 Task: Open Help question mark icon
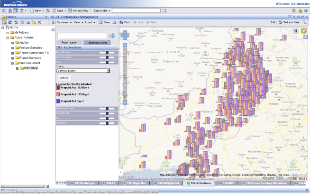tap(306, 11)
